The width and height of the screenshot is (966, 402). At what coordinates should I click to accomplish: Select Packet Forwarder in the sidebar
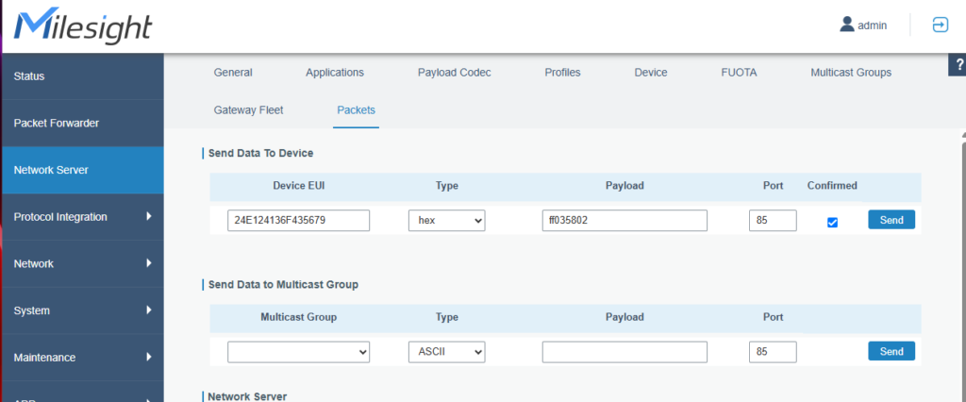(x=57, y=124)
